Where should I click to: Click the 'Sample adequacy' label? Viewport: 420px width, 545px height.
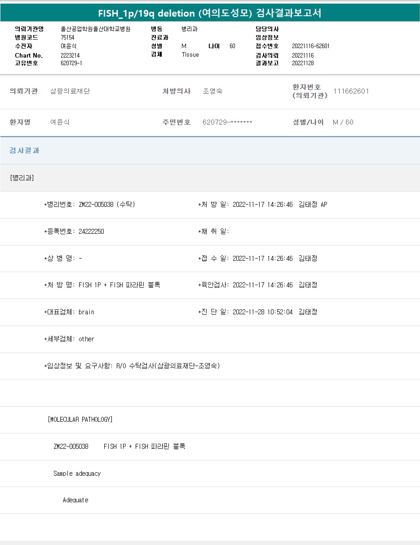pyautogui.click(x=77, y=474)
